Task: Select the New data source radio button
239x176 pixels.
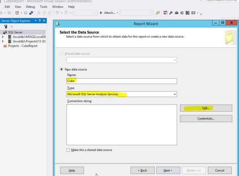Action: [x=62, y=69]
